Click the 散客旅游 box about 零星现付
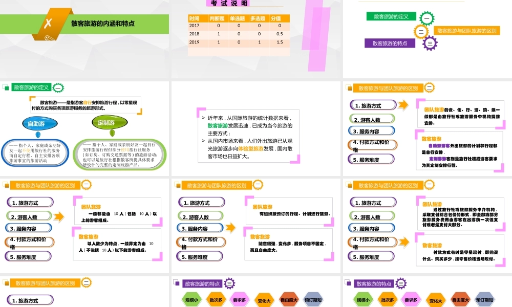The image size is (512, 307). coord(460,249)
